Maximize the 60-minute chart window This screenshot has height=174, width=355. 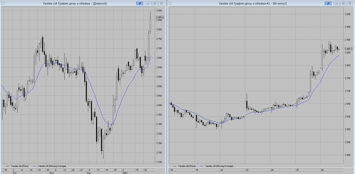[343, 3]
